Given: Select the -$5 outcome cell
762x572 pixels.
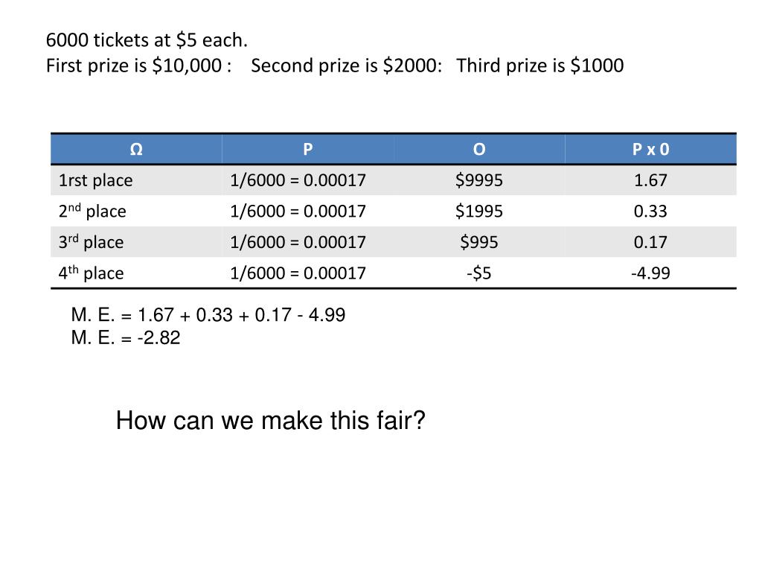Looking at the screenshot, I should (479, 273).
